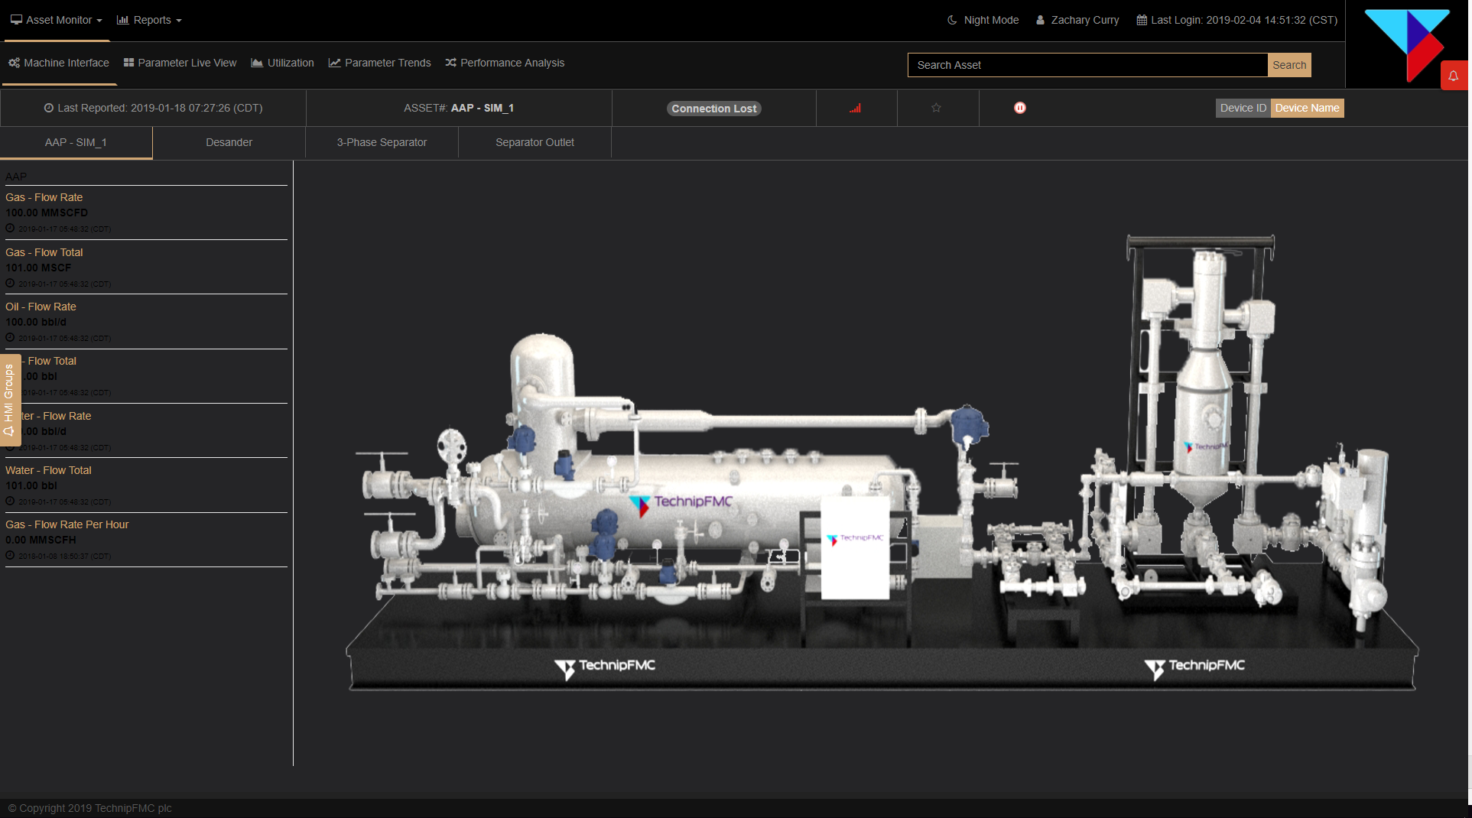The width and height of the screenshot is (1472, 818).
Task: Click the Last Login calendar icon
Action: coord(1142,20)
